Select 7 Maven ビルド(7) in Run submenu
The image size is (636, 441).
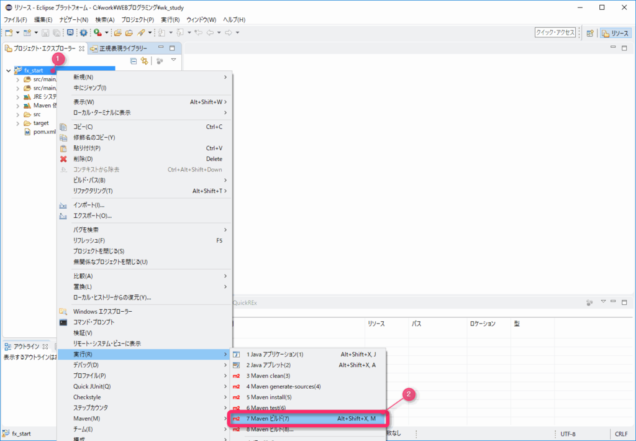(x=308, y=419)
